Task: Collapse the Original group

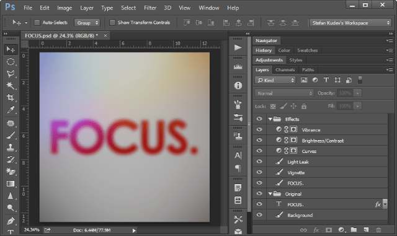Action: [x=270, y=194]
